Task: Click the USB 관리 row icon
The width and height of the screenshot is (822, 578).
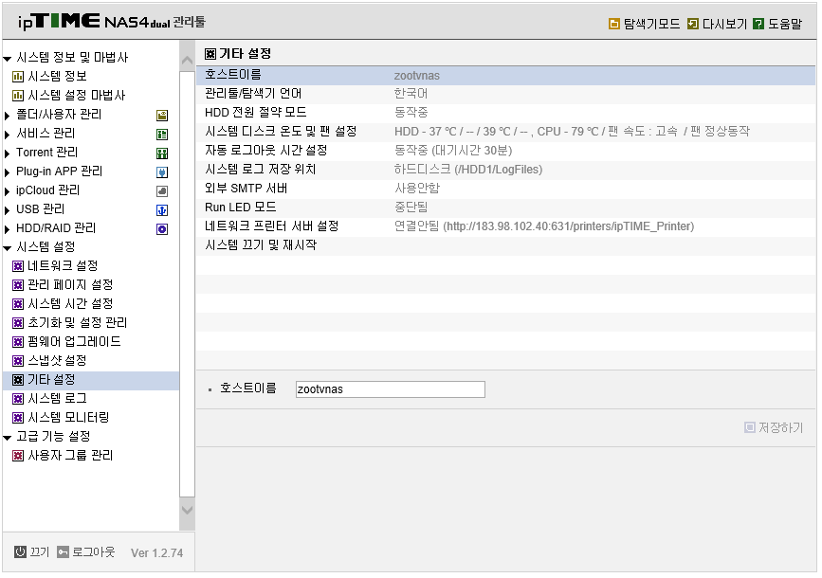Action: 162,210
